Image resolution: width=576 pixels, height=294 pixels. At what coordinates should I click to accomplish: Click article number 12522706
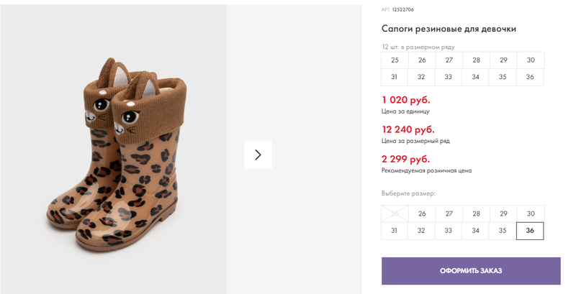(402, 9)
